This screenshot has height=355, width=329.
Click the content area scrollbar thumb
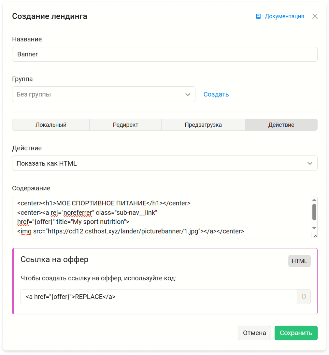(x=314, y=212)
